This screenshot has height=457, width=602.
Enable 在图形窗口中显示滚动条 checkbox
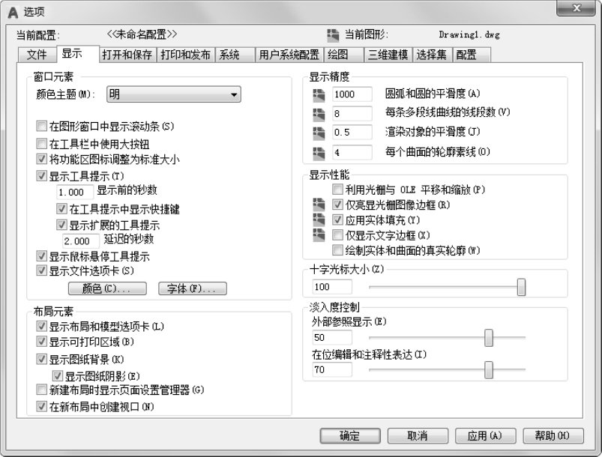click(x=41, y=126)
